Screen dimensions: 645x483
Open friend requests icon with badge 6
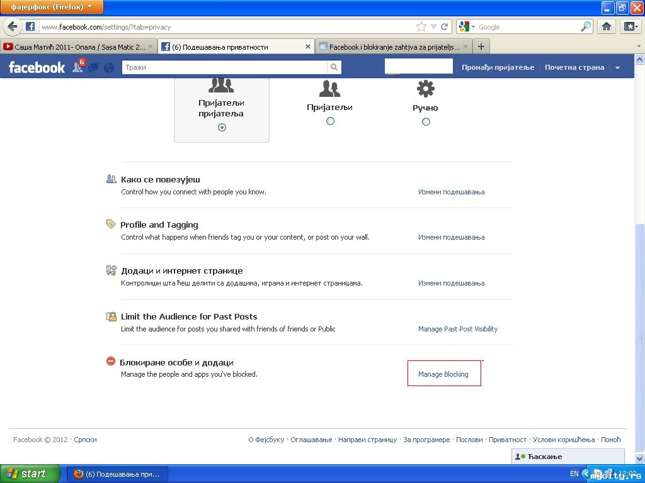tap(78, 66)
